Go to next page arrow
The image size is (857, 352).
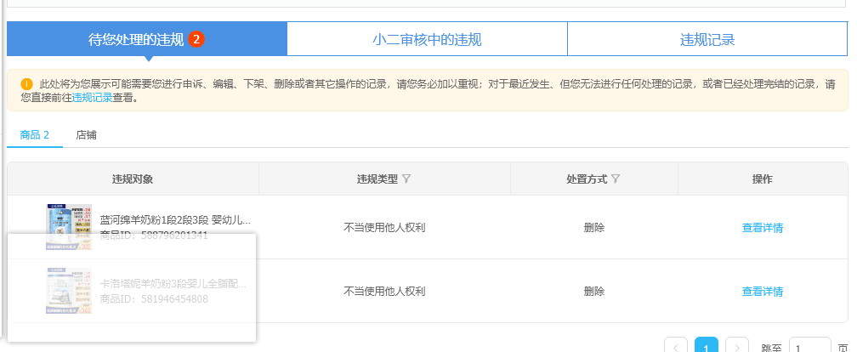[737, 347]
